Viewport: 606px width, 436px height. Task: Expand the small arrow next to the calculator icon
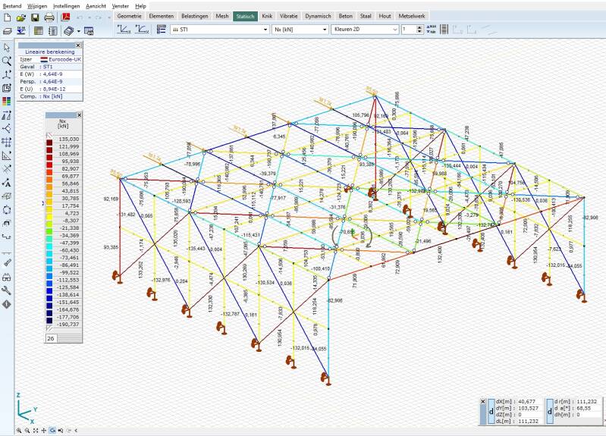(x=78, y=31)
